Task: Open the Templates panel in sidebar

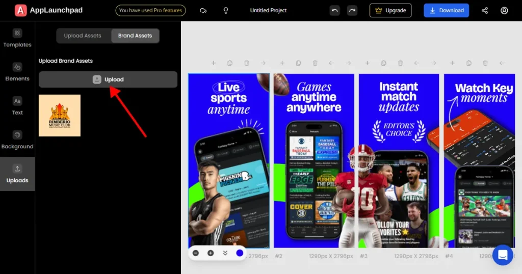Action: point(17,38)
